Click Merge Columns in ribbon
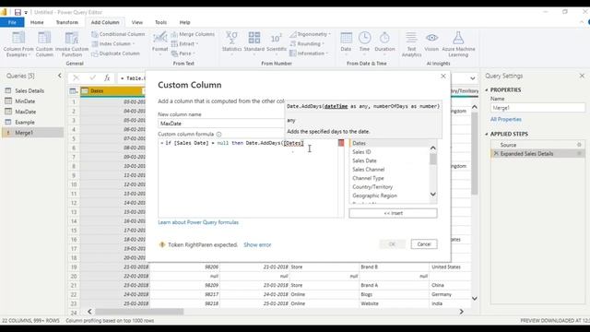 (193, 34)
